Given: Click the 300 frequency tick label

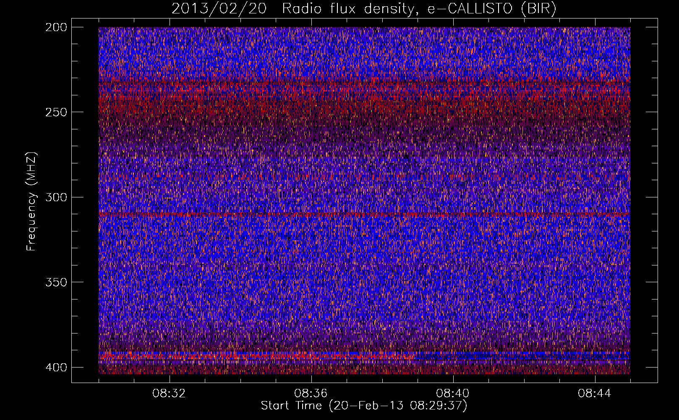Looking at the screenshot, I should tap(56, 197).
